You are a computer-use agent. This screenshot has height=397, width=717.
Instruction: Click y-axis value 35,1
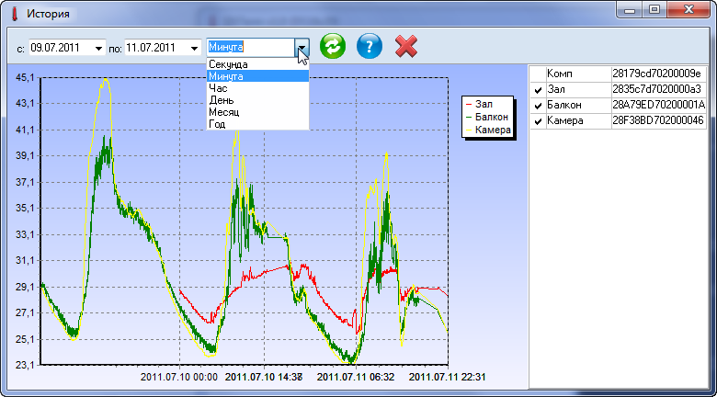point(25,208)
